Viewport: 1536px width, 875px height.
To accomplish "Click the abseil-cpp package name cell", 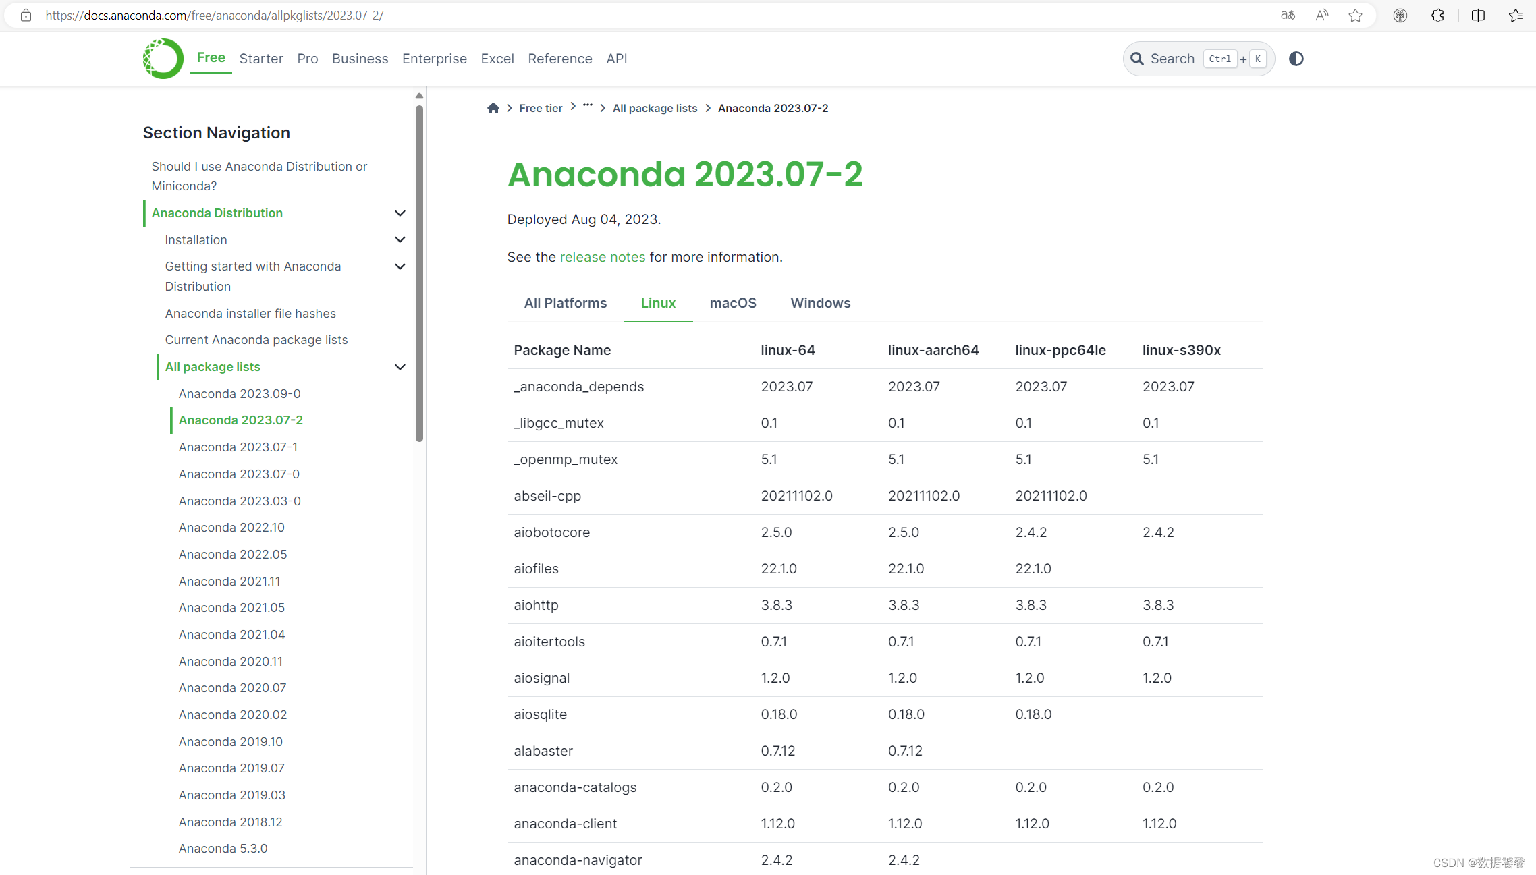I will [547, 496].
